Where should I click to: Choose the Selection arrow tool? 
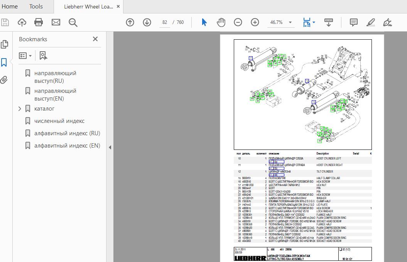(x=204, y=22)
